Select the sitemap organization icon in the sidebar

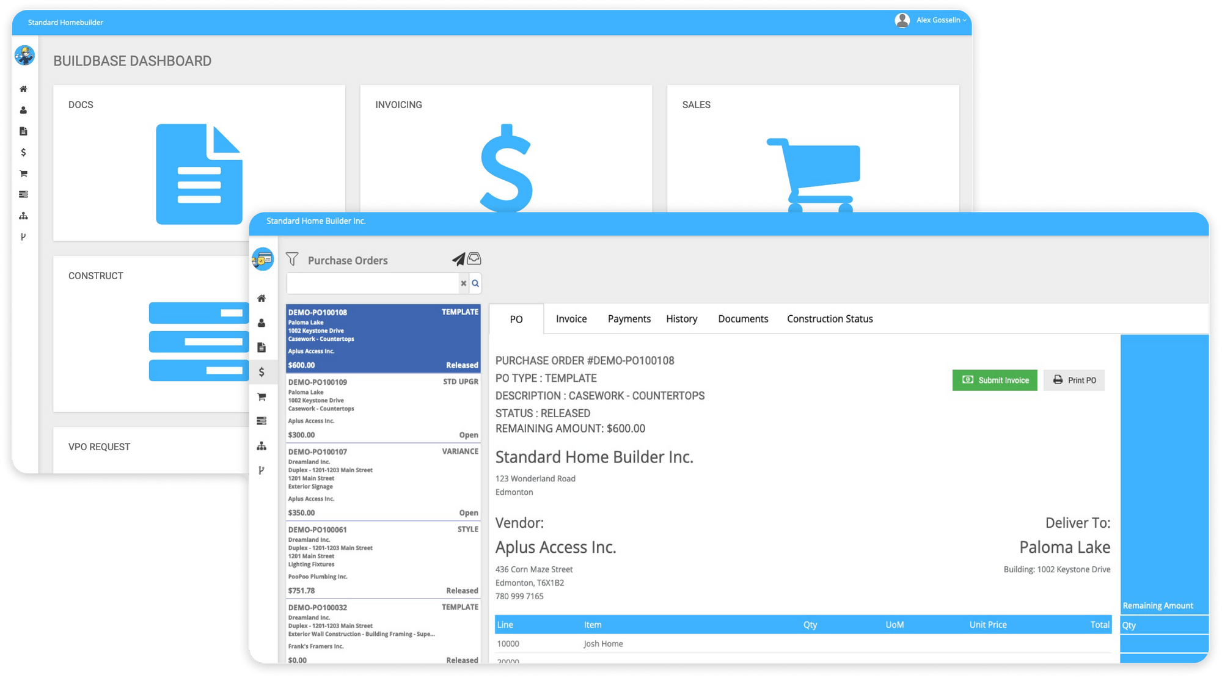pos(262,445)
